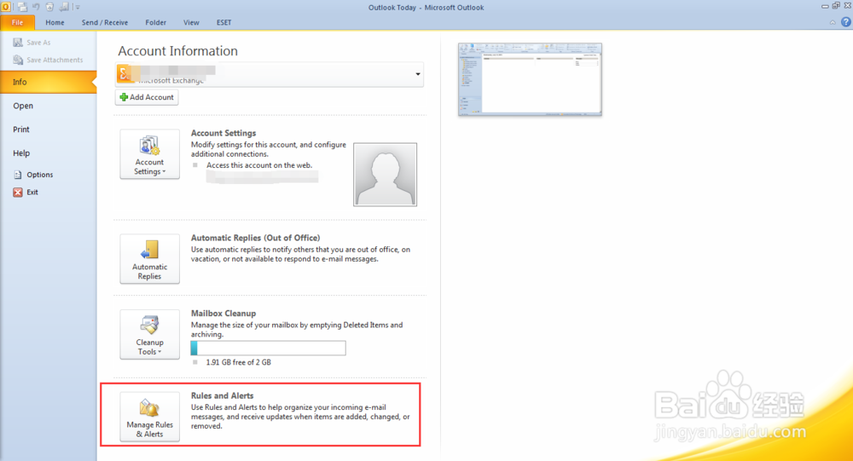
Task: Open the Cleanup Tools dropdown button
Action: click(149, 334)
